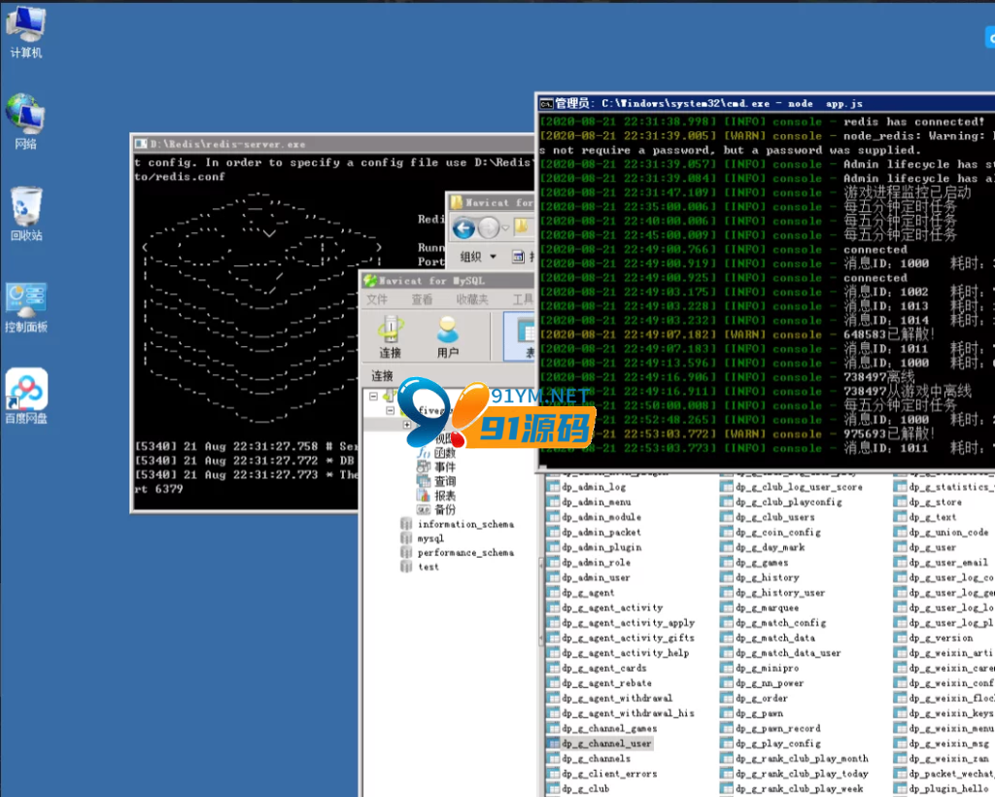The width and height of the screenshot is (995, 797).
Task: Click the 连接 connection toolbar icon in Navicat
Action: coord(391,337)
